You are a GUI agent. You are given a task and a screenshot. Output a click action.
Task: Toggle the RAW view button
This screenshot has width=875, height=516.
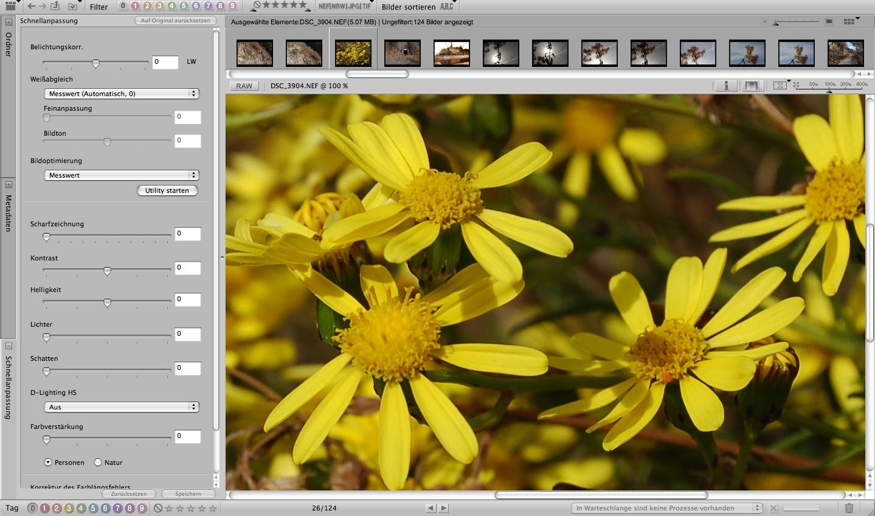244,86
